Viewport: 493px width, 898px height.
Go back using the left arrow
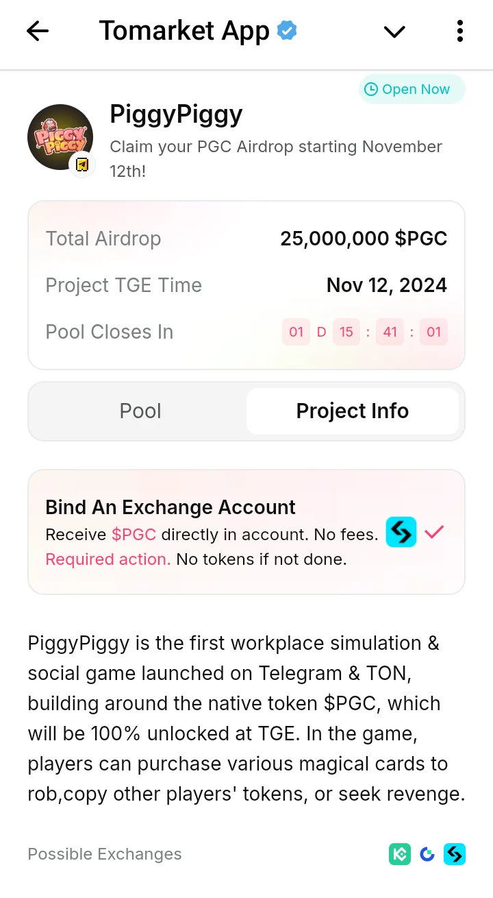coord(38,32)
